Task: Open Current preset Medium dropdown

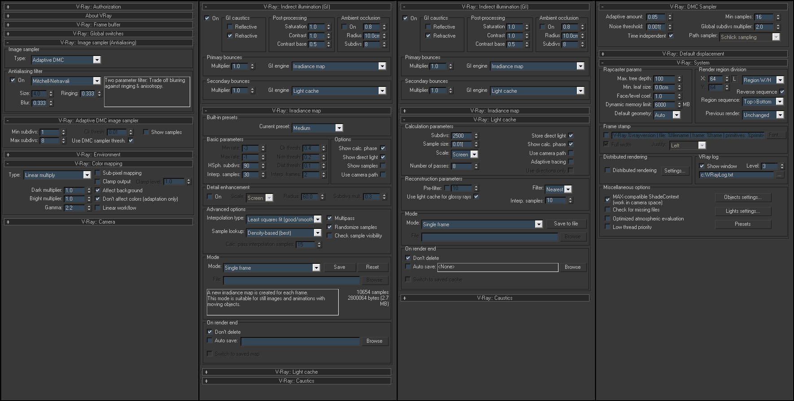Action: pos(317,128)
